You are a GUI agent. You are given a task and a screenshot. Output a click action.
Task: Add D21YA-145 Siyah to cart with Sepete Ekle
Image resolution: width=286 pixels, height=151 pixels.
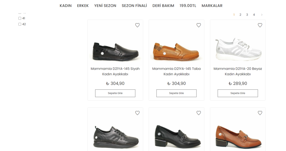coord(115,93)
